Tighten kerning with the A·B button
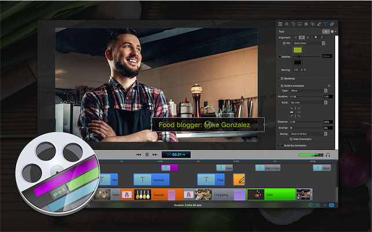This screenshot has height=232, width=372. tap(296, 70)
